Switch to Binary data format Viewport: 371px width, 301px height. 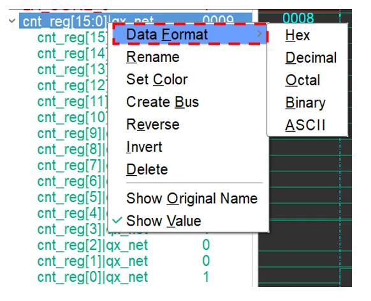pyautogui.click(x=305, y=103)
